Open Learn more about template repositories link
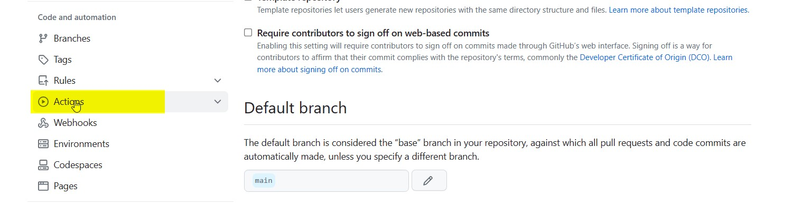The image size is (802, 205). (678, 10)
